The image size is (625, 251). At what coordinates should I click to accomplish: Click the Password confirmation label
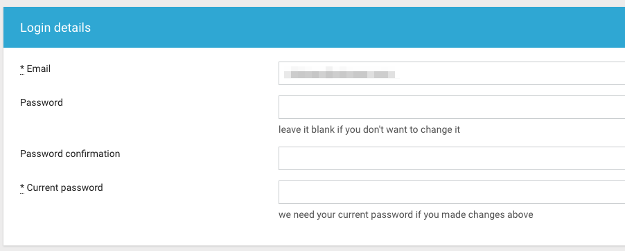tap(70, 154)
